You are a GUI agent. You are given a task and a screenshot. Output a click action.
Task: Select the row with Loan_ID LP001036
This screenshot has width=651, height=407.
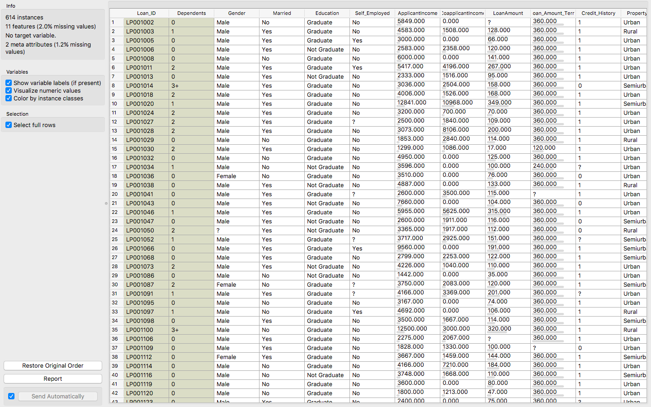coord(140,176)
